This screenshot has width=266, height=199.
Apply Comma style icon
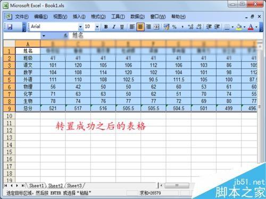tap(182, 27)
